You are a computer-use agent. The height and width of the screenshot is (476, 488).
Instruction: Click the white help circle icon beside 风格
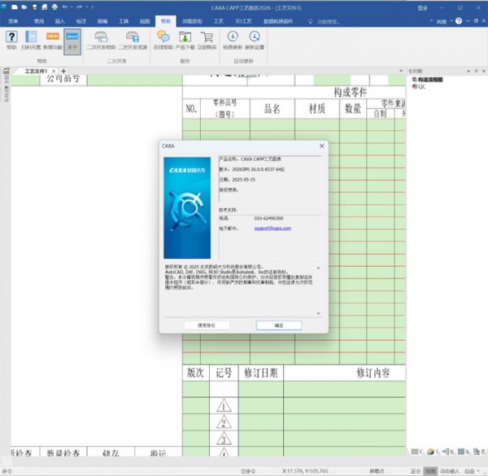[x=459, y=21]
